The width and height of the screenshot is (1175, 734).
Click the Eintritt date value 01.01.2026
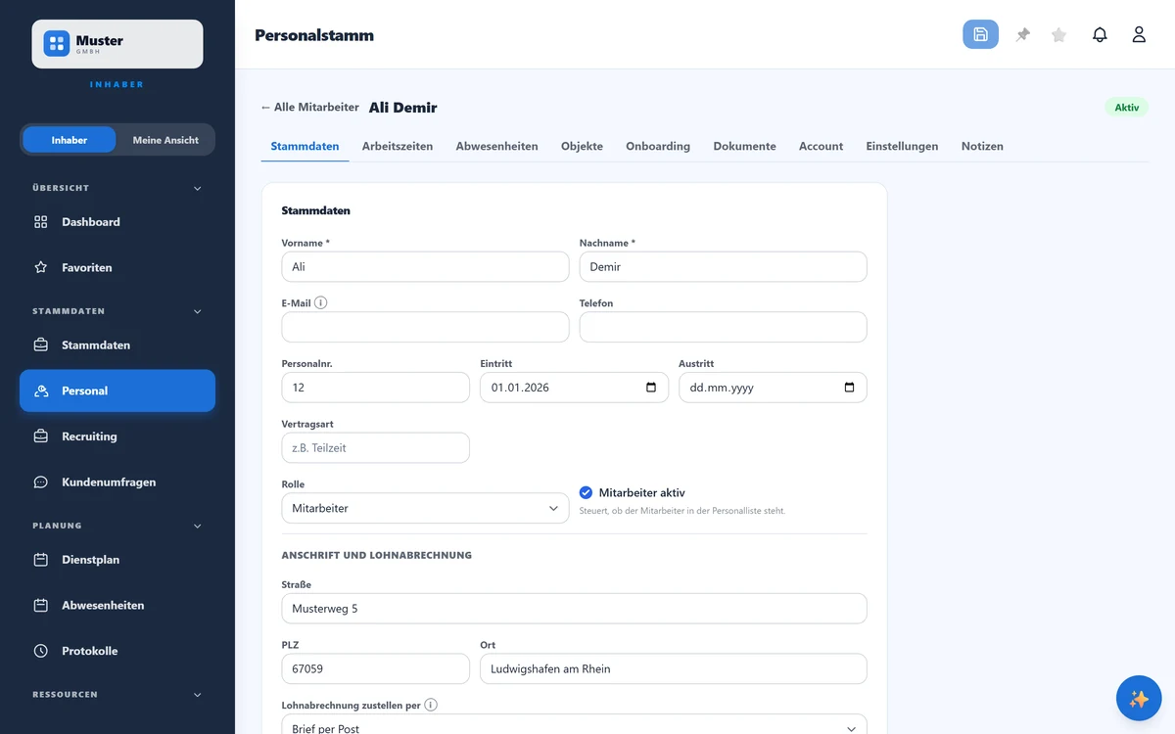coord(520,388)
